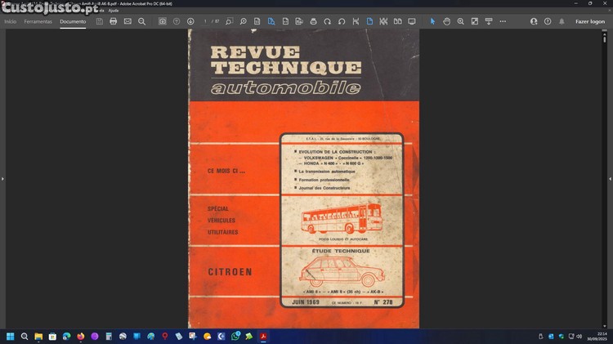Go to the previous page arrow
This screenshot has width=613, height=344.
[x=177, y=21]
